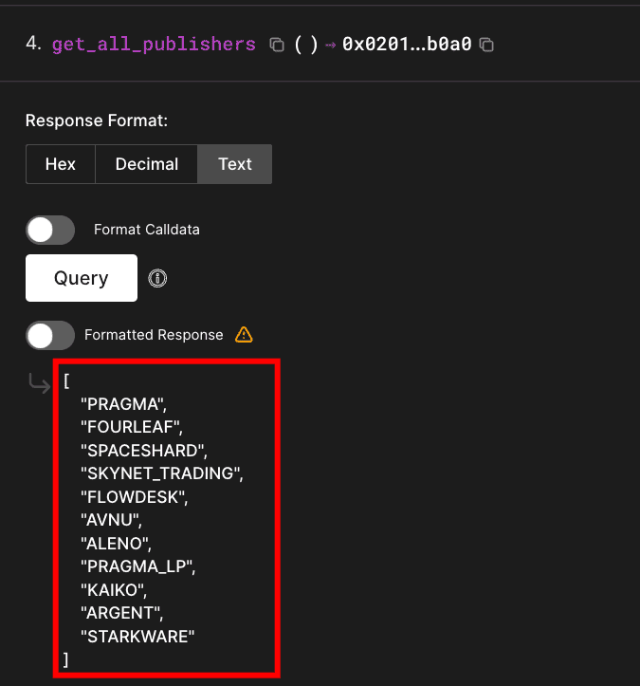
Task: Click the "SKYNET_TRADING" response entry
Action: point(162,473)
